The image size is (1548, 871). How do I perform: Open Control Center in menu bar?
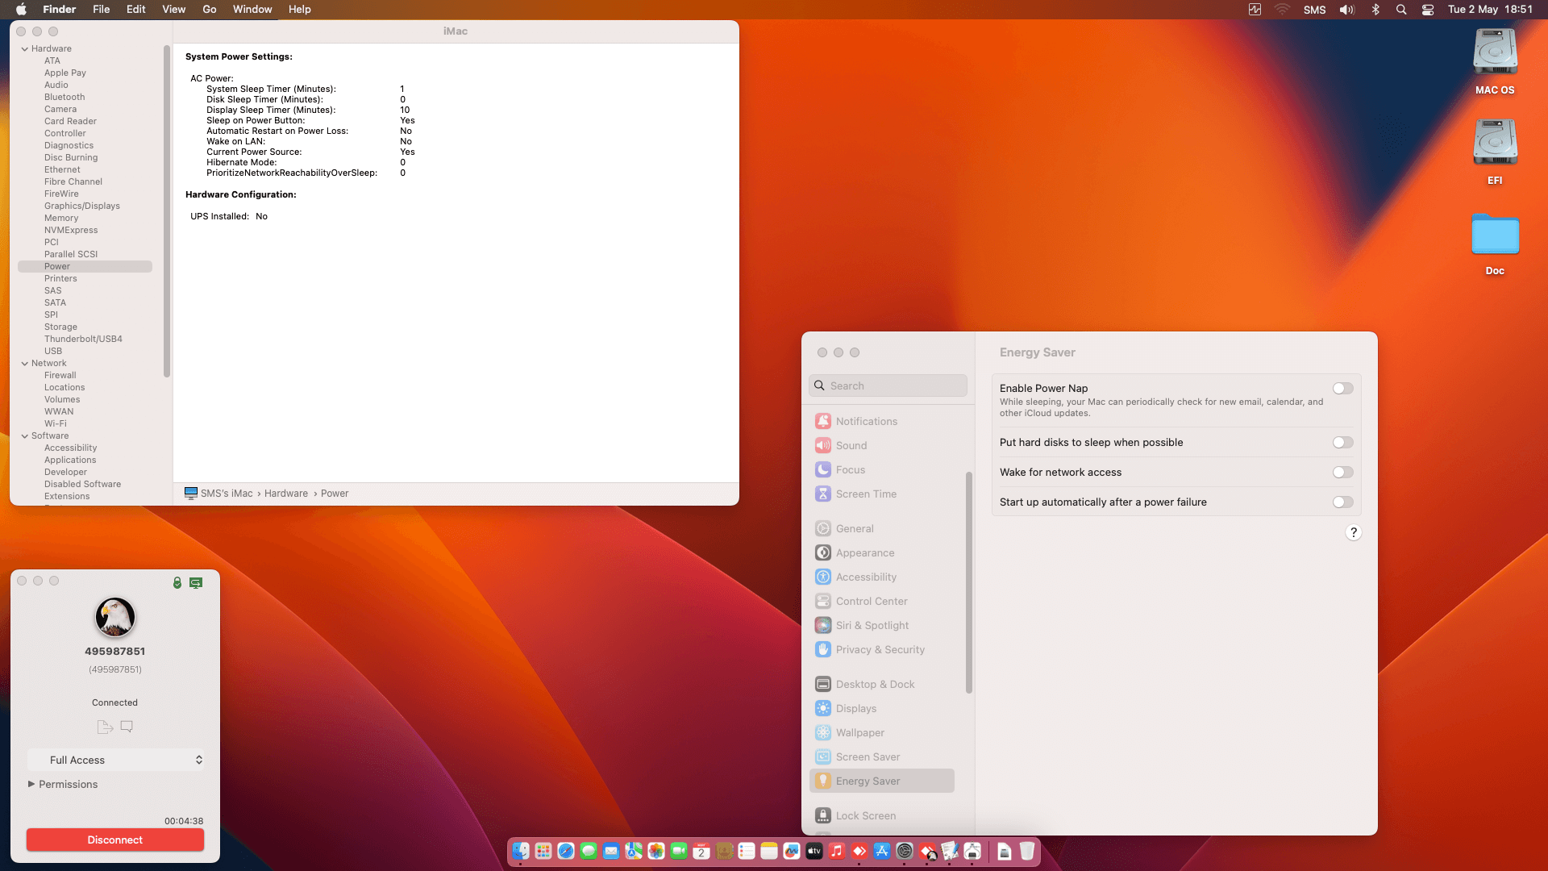(1428, 10)
